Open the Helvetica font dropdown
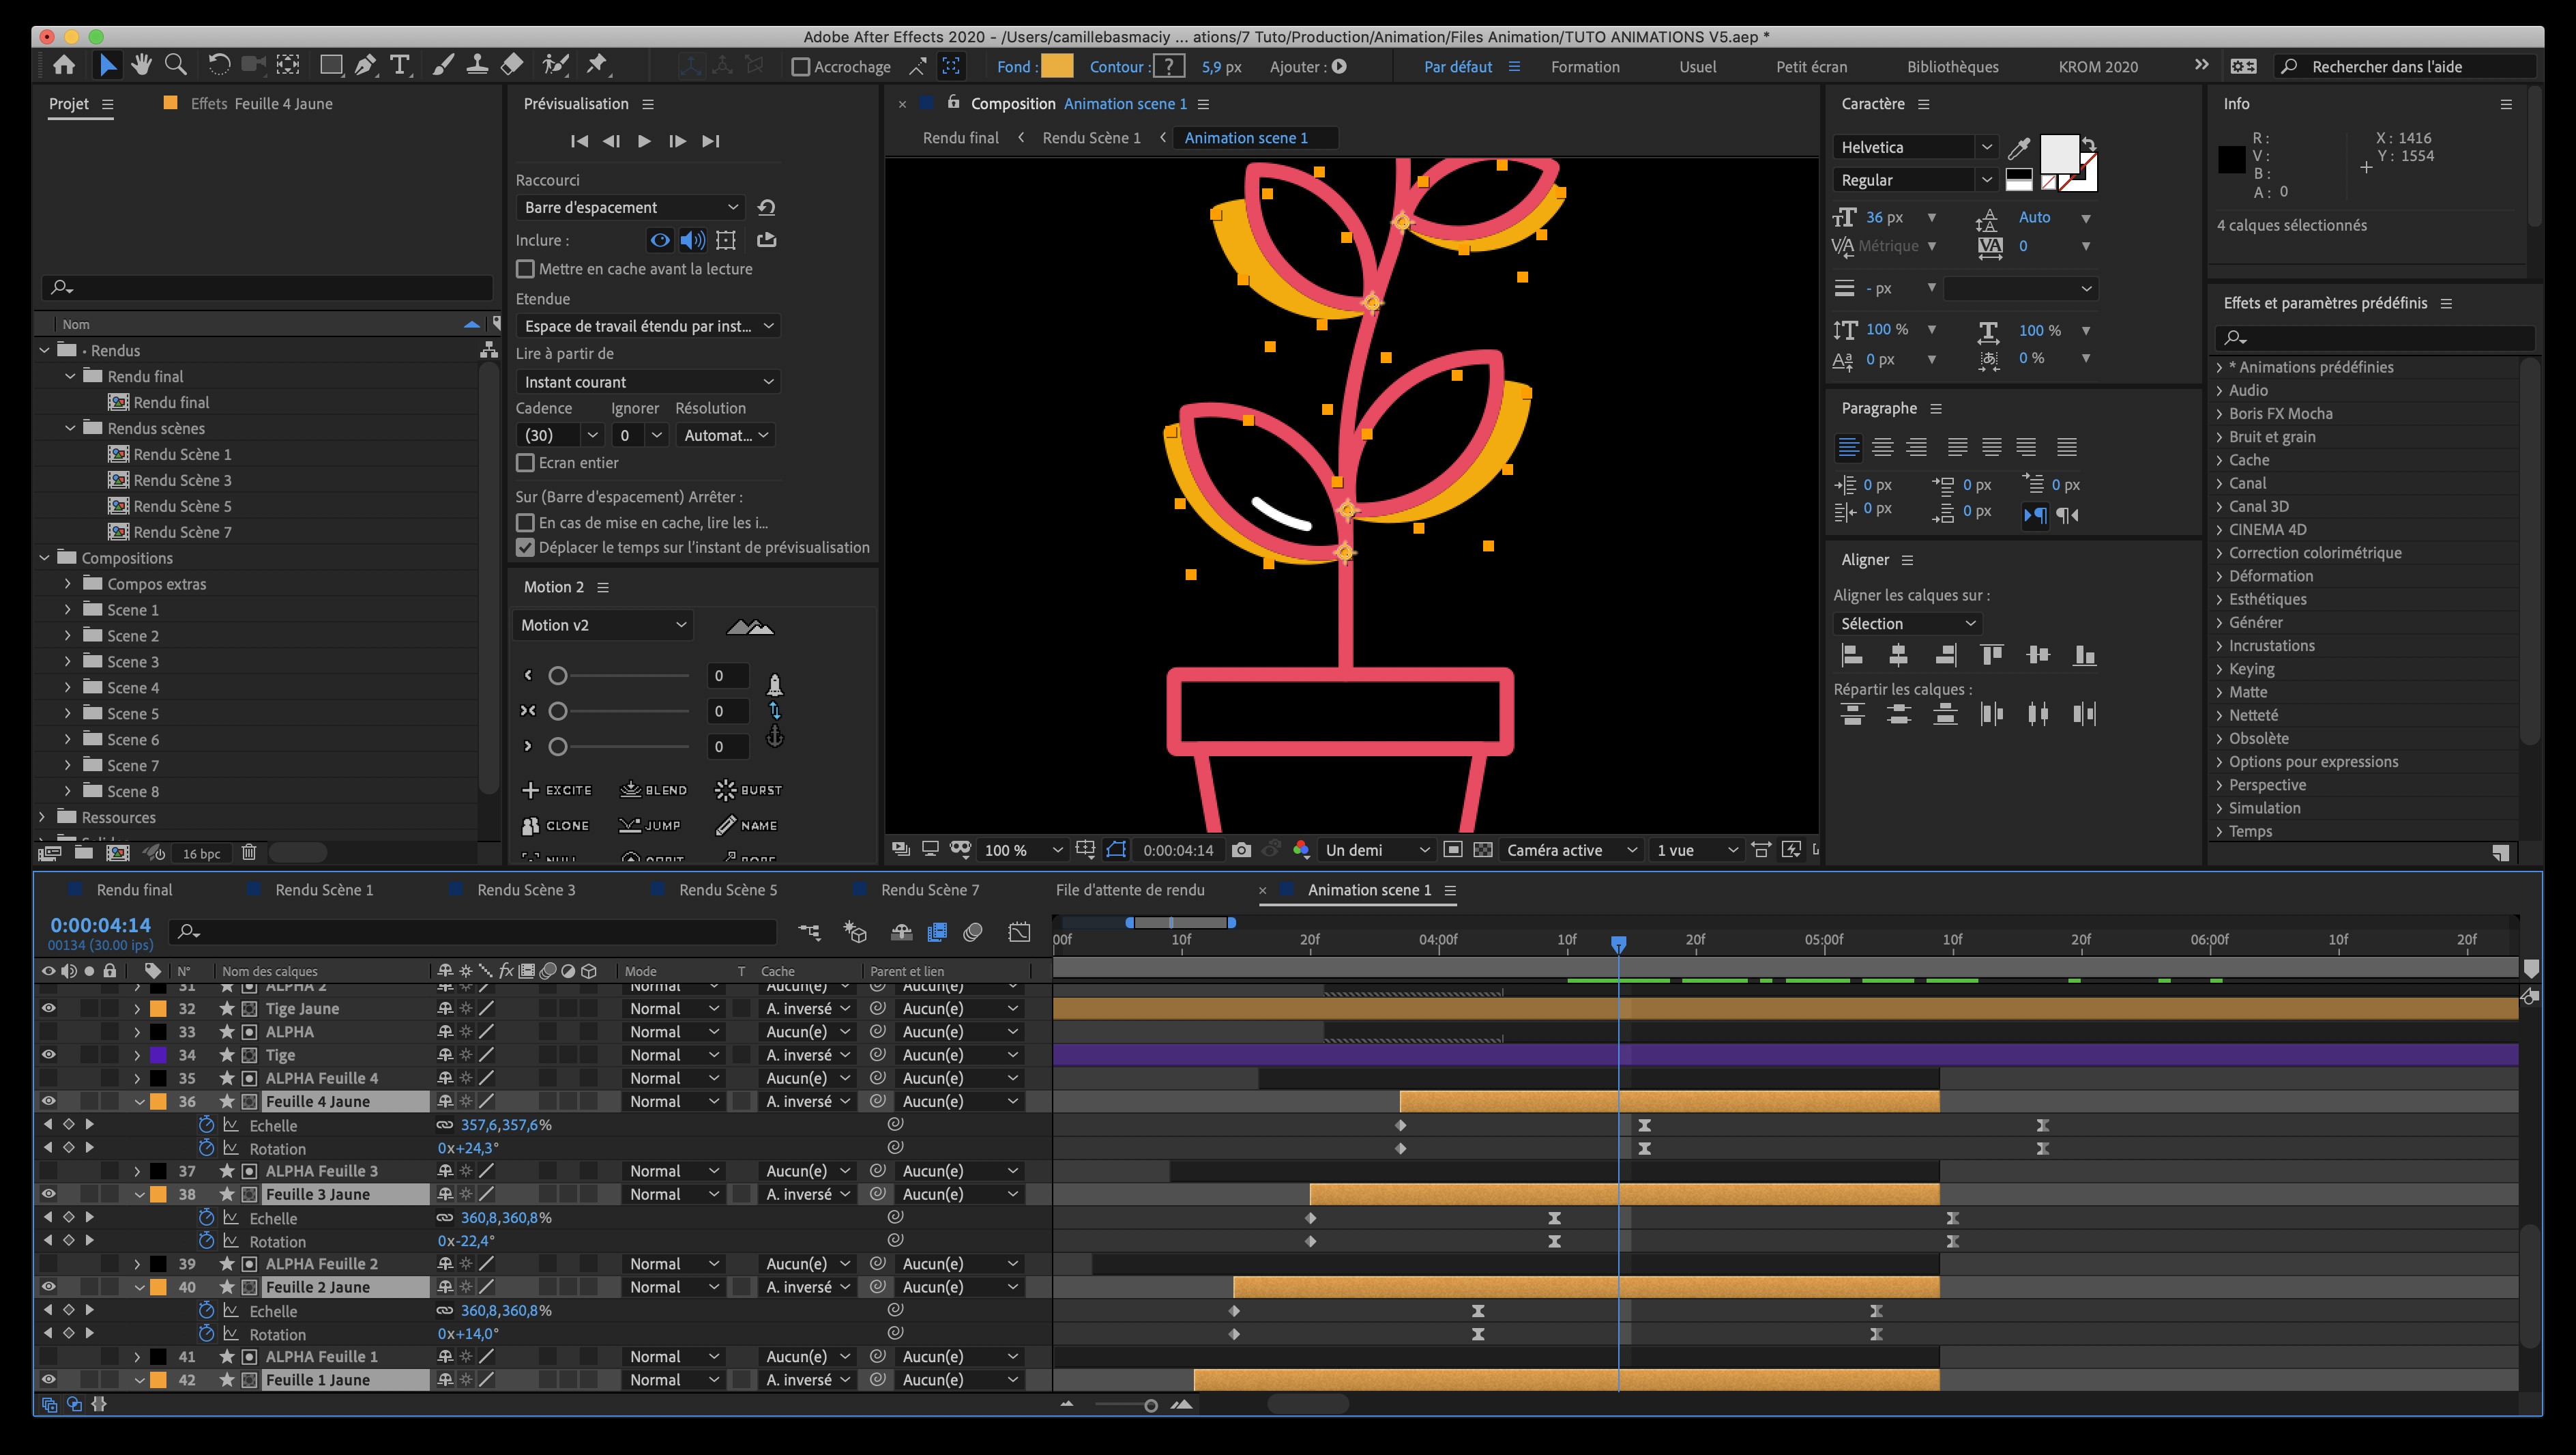The image size is (2576, 1455). pos(1916,147)
